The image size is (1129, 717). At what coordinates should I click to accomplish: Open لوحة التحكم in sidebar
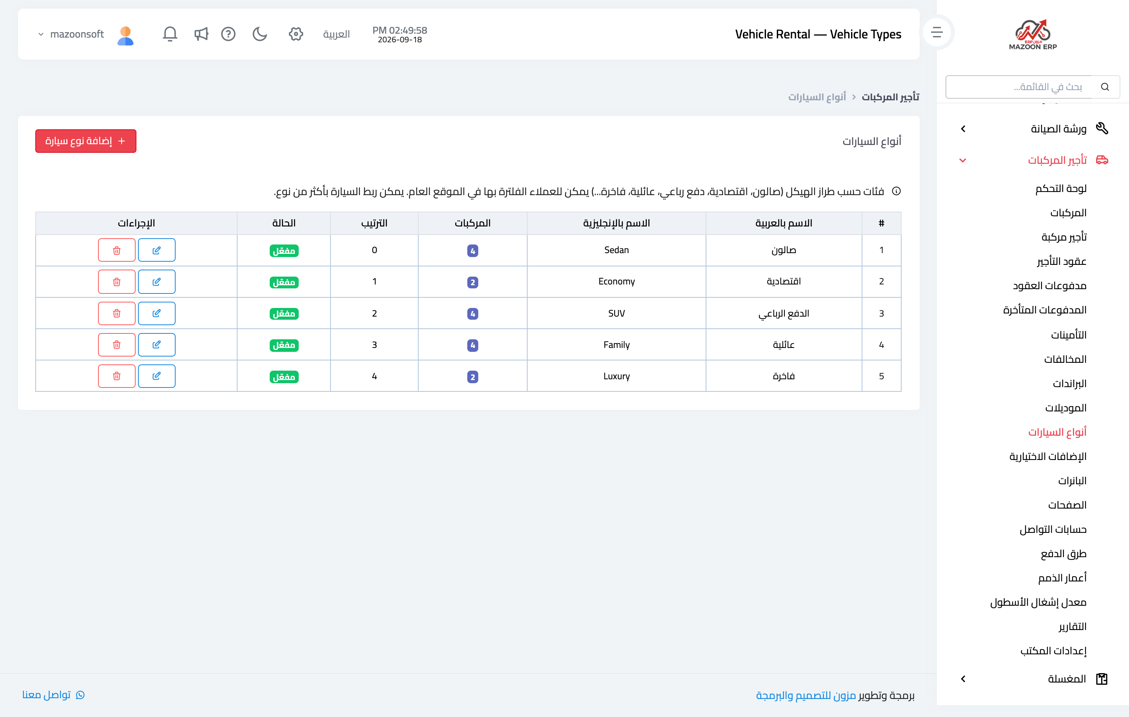click(x=1060, y=188)
